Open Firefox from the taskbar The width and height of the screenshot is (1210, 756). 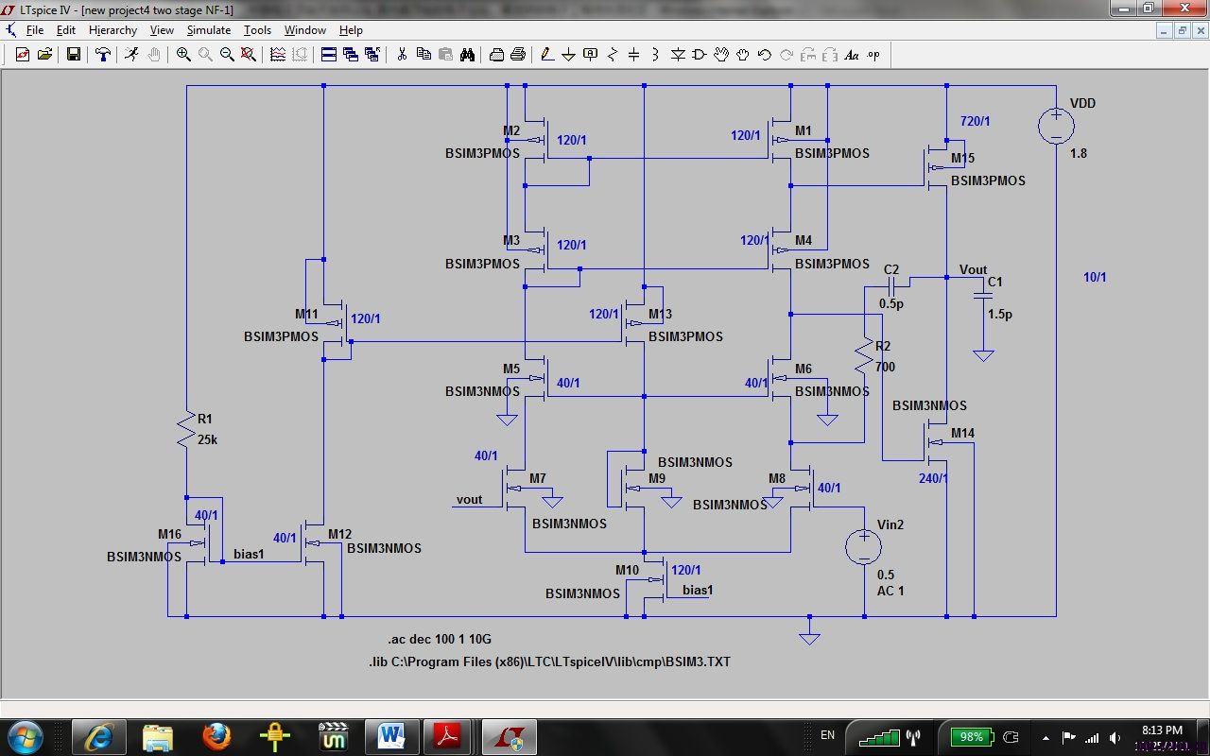click(x=216, y=735)
